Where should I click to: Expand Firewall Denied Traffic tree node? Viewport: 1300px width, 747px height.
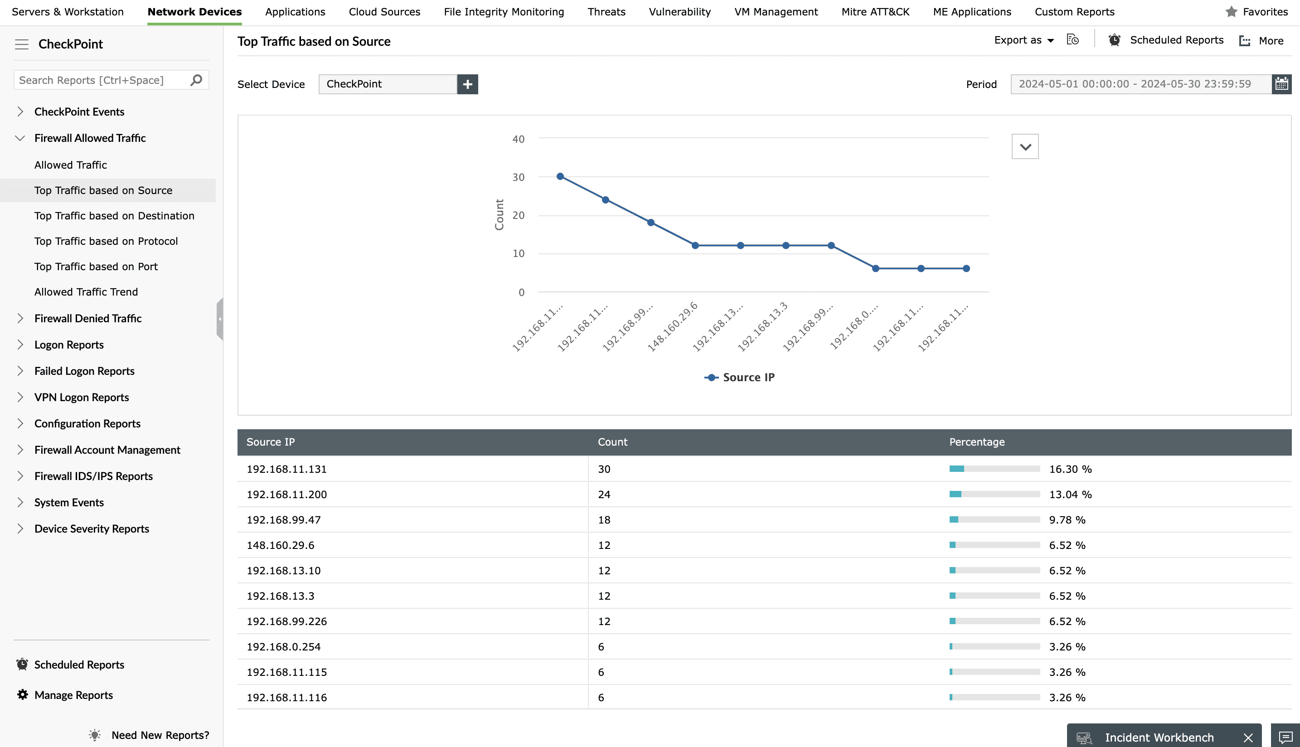[x=20, y=318]
